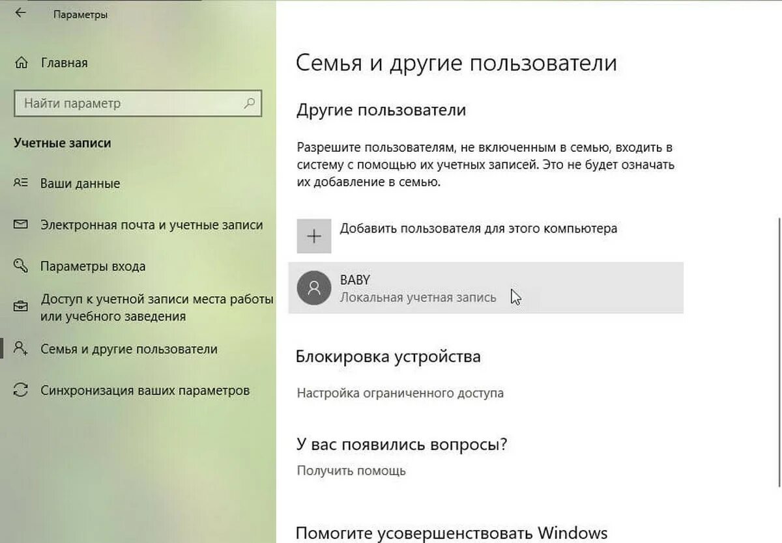Screen dimensions: 782x543
Task: Click the search magnifier icon
Action: [249, 104]
